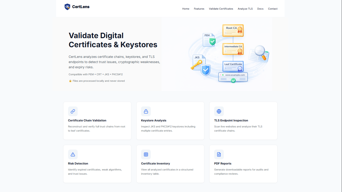Viewport: 342px width, 192px height.
Task: Click the CertLens brand name
Action: pyautogui.click(x=81, y=7)
